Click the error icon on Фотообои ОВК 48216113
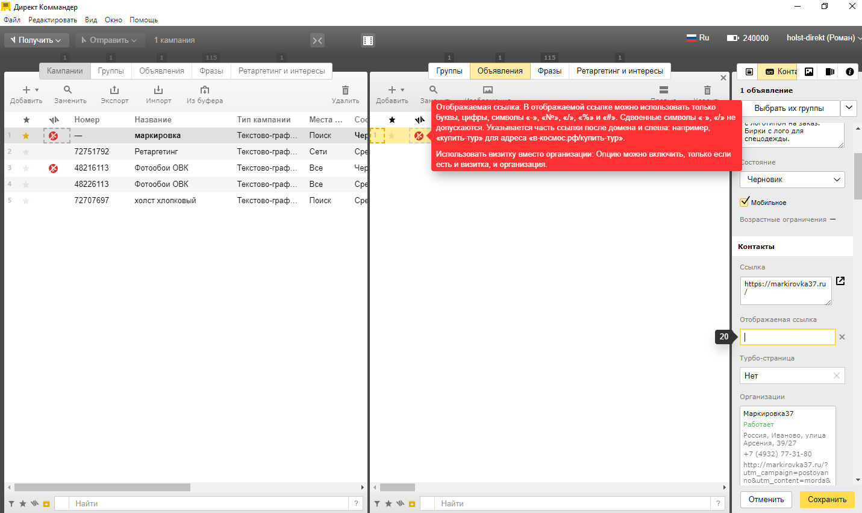This screenshot has width=862, height=513. (53, 168)
